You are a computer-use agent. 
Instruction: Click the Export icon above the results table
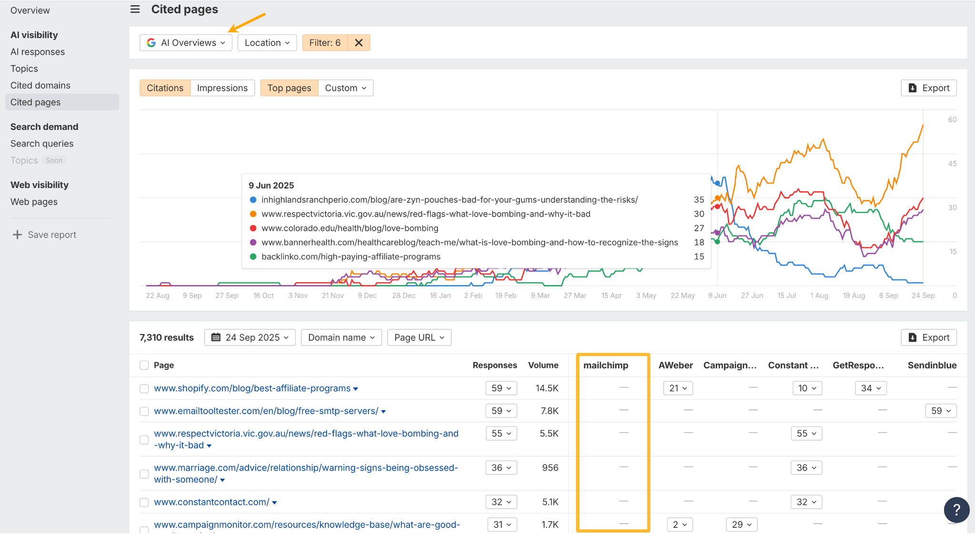coord(913,337)
